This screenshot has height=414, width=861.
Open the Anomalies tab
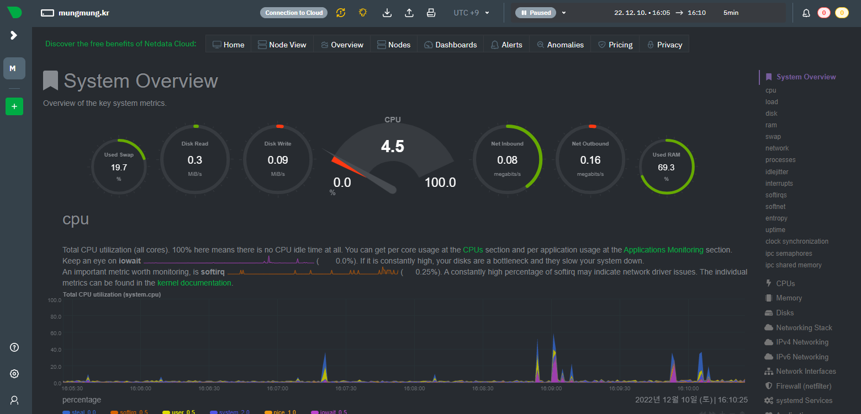(x=560, y=45)
